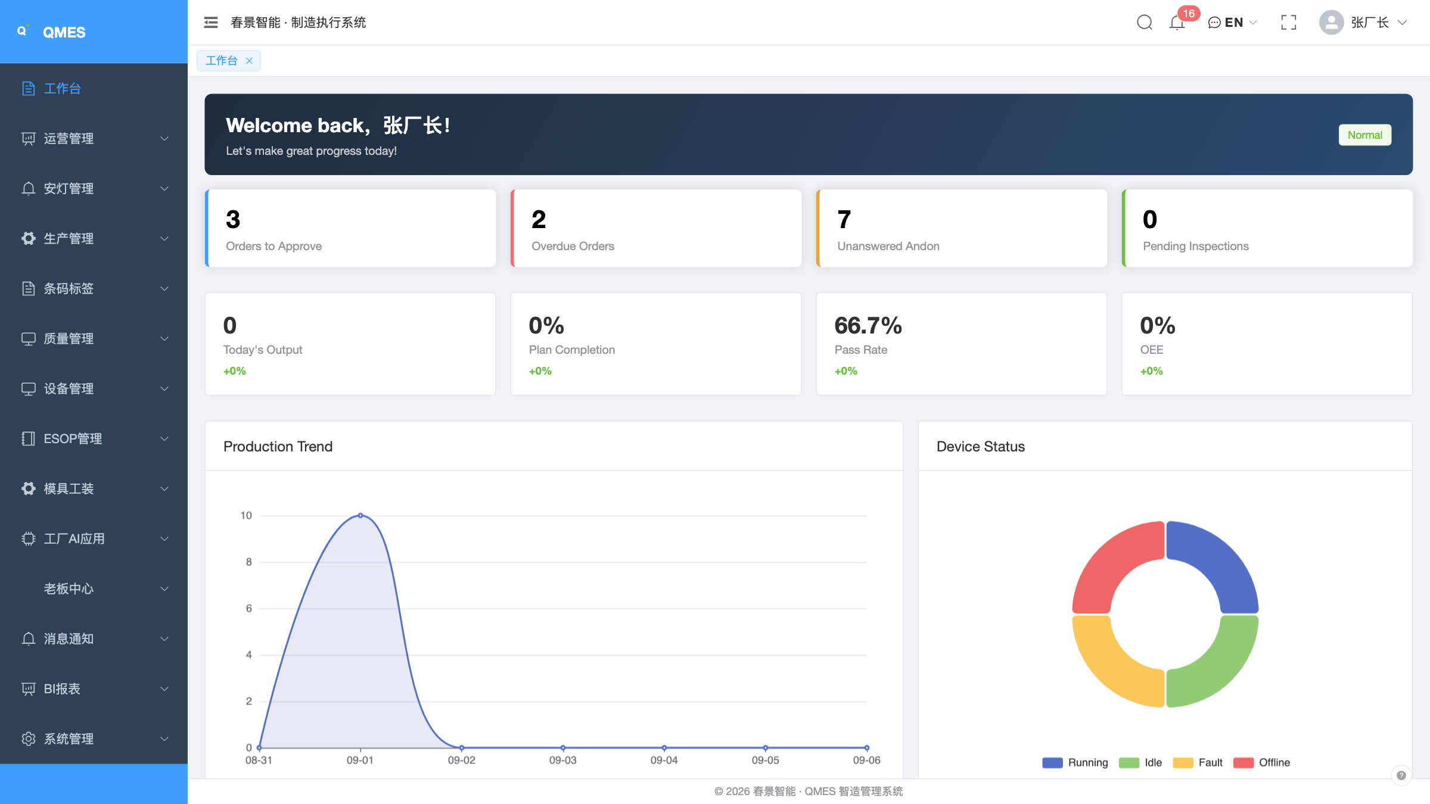Open the BI报表 menu item

(94, 689)
